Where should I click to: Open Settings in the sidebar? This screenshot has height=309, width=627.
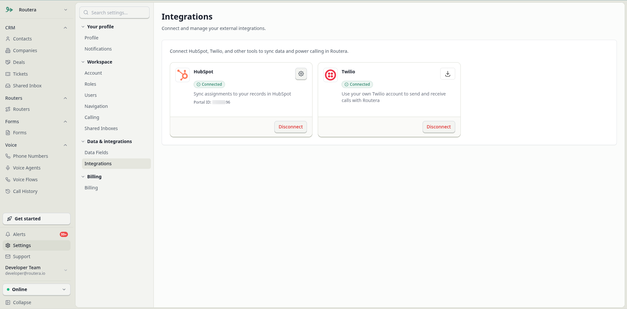pos(37,245)
